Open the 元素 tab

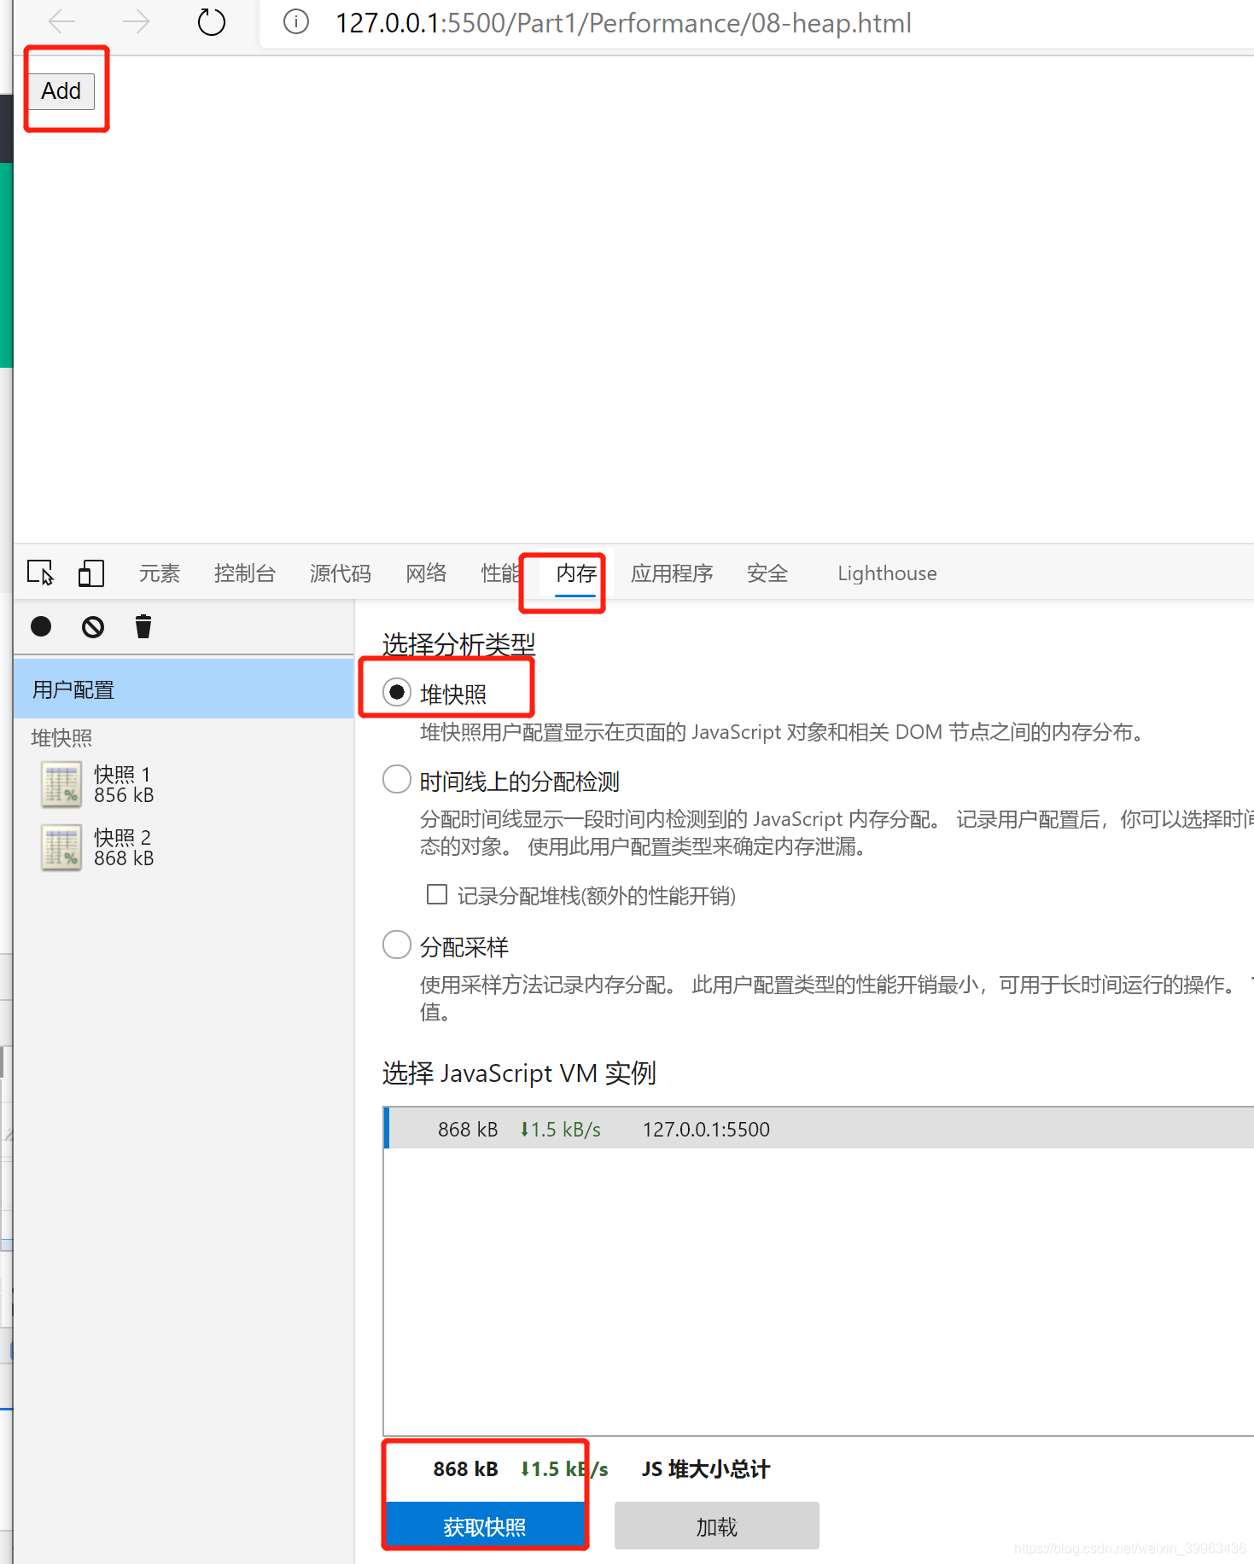point(160,573)
